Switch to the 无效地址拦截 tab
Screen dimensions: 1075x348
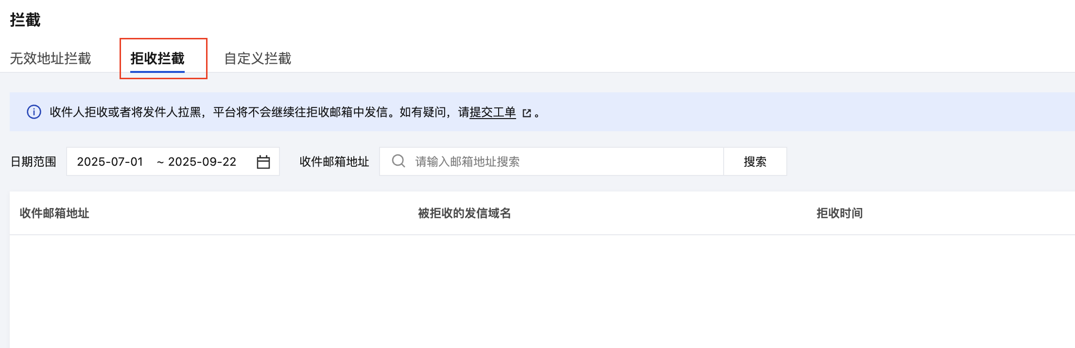[51, 58]
